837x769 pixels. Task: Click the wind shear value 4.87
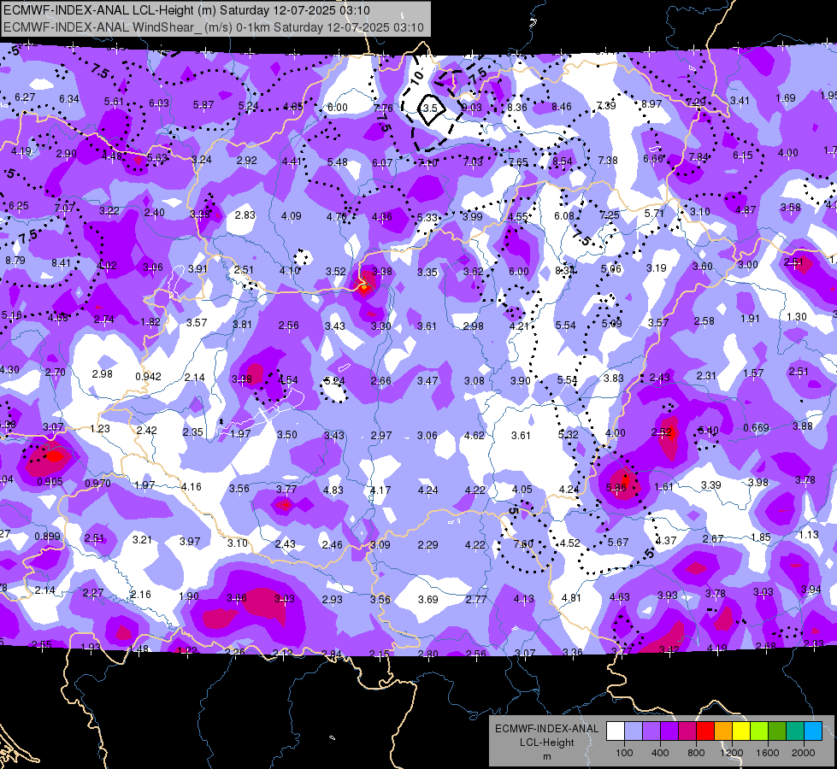tap(746, 209)
